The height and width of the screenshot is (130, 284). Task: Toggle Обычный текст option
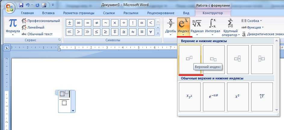click(37, 34)
